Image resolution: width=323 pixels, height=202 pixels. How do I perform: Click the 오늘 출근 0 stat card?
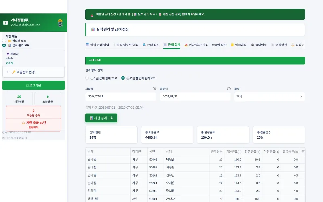pos(48,99)
